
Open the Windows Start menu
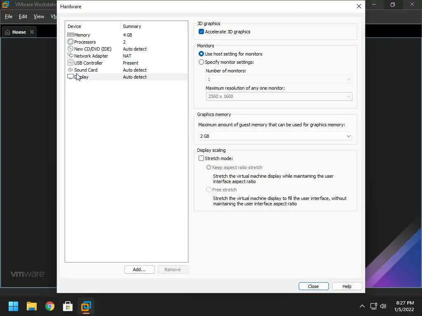[x=13, y=306]
